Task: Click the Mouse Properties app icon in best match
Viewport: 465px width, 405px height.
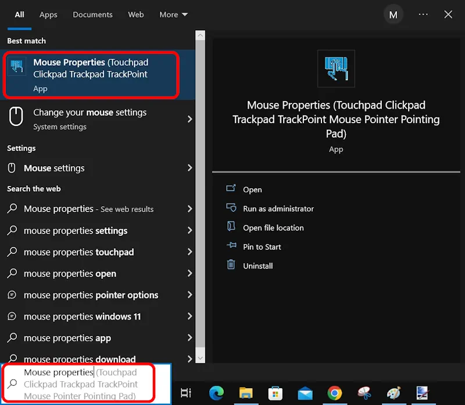Action: pyautogui.click(x=17, y=66)
